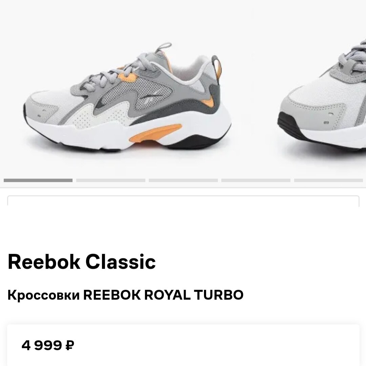Open the main side-view sneaker photo
The height and width of the screenshot is (366, 366).
pyautogui.click(x=127, y=97)
